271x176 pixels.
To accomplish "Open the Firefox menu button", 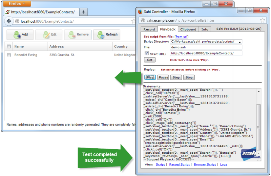I will 17,3.
